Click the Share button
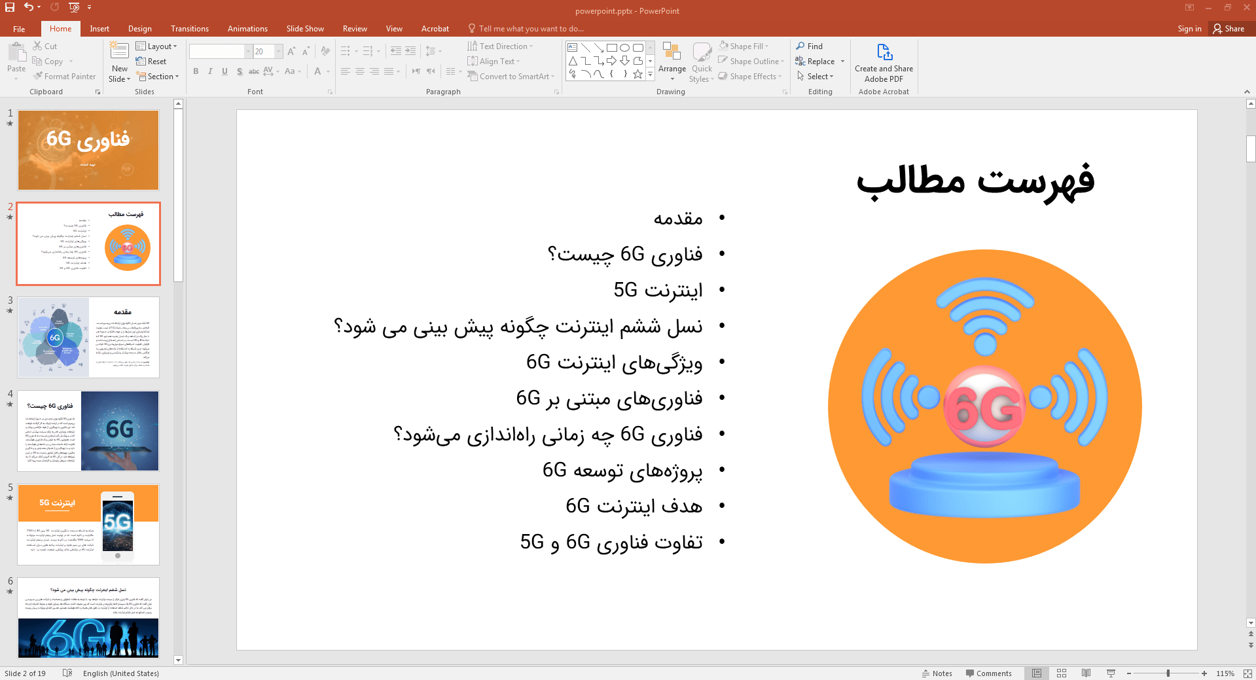Screen dimensions: 1256x680 click(1229, 29)
